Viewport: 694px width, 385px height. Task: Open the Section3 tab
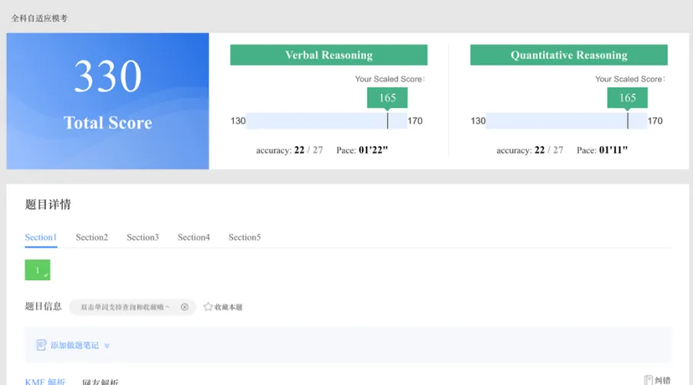pos(143,237)
